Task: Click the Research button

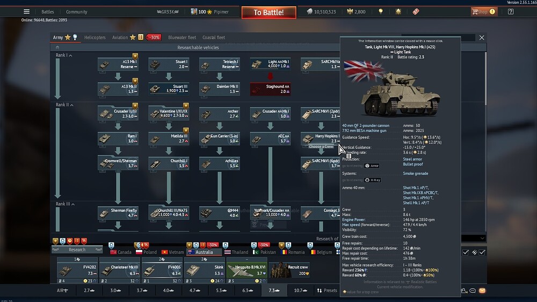Action: [x=77, y=249]
